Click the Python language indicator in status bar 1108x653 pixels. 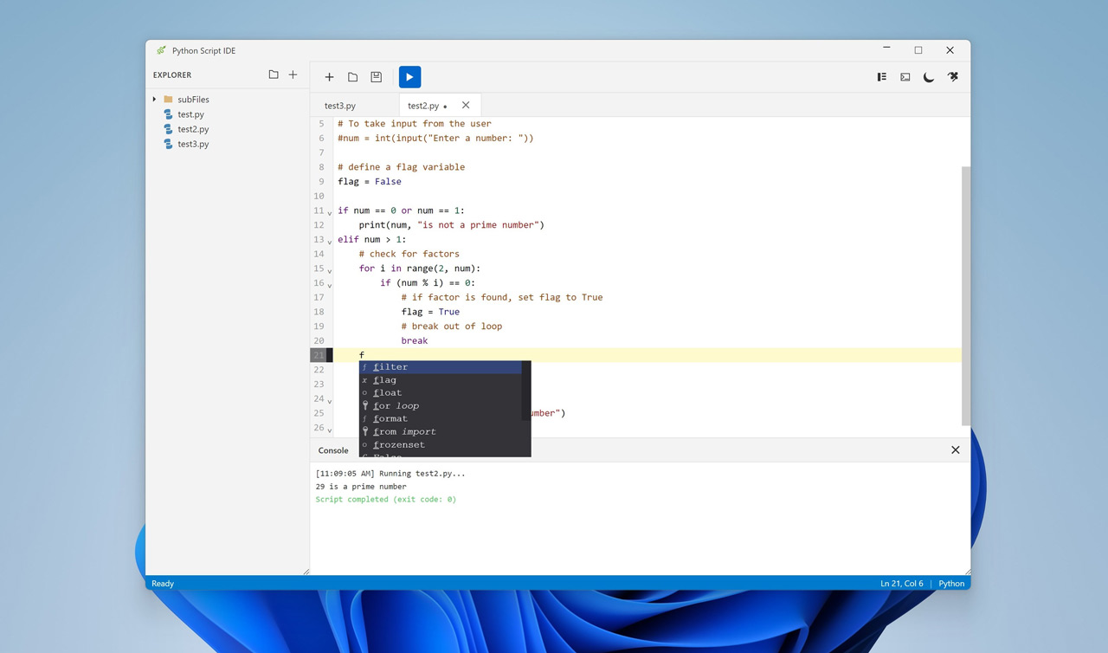tap(951, 584)
